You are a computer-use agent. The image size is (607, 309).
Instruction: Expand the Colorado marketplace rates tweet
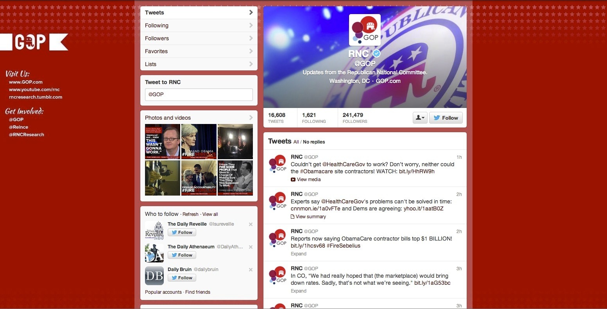[x=299, y=291]
